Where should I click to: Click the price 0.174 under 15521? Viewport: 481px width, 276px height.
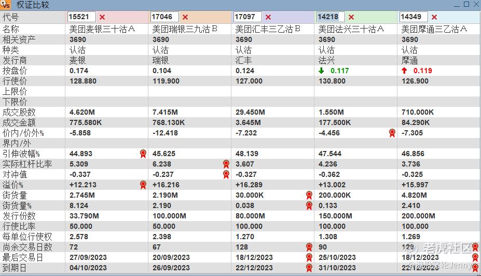pyautogui.click(x=79, y=71)
